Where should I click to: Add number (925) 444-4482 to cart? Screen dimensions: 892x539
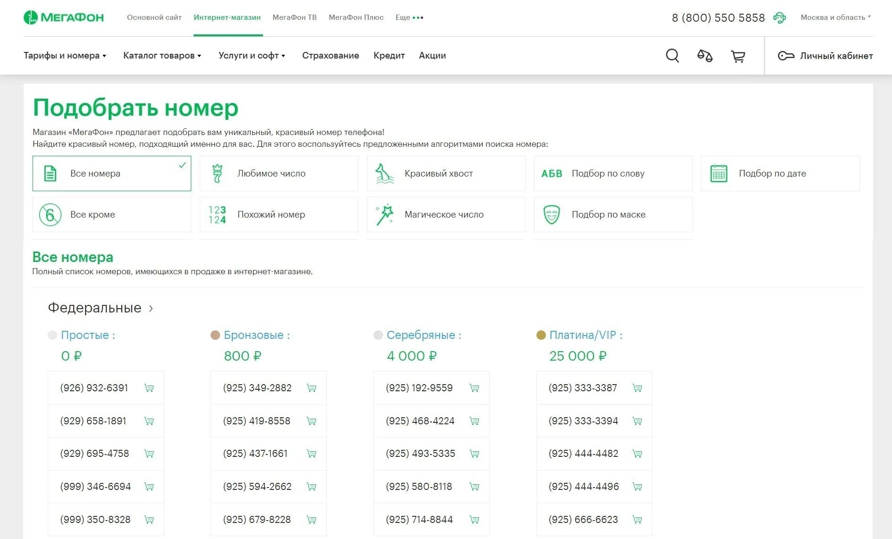click(637, 454)
